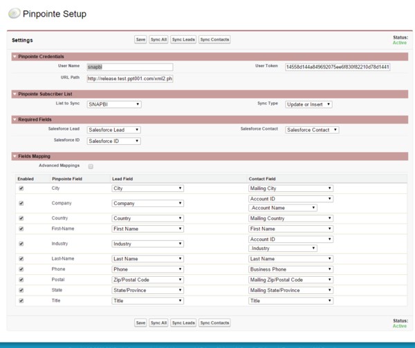
Task: Open the Industry Contact Field sub-dropdown
Action: (x=283, y=249)
